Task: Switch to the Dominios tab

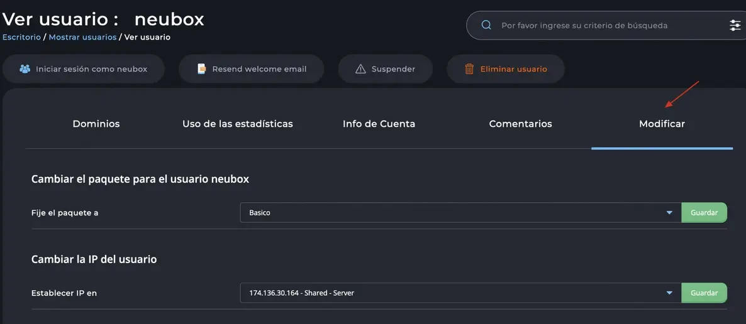Action: (x=96, y=124)
